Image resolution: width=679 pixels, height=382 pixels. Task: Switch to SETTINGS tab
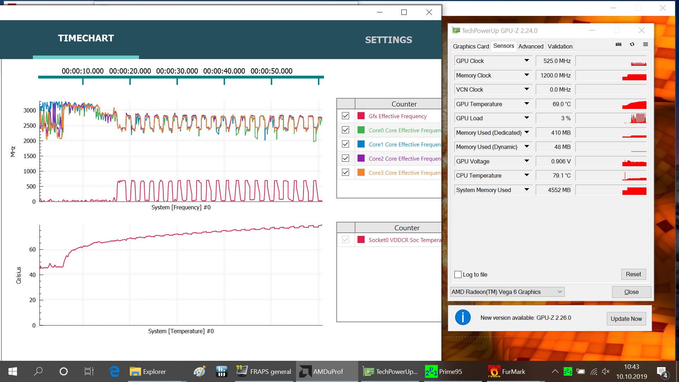[388, 40]
